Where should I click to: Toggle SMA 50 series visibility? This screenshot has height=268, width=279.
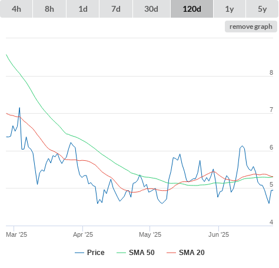142,253
